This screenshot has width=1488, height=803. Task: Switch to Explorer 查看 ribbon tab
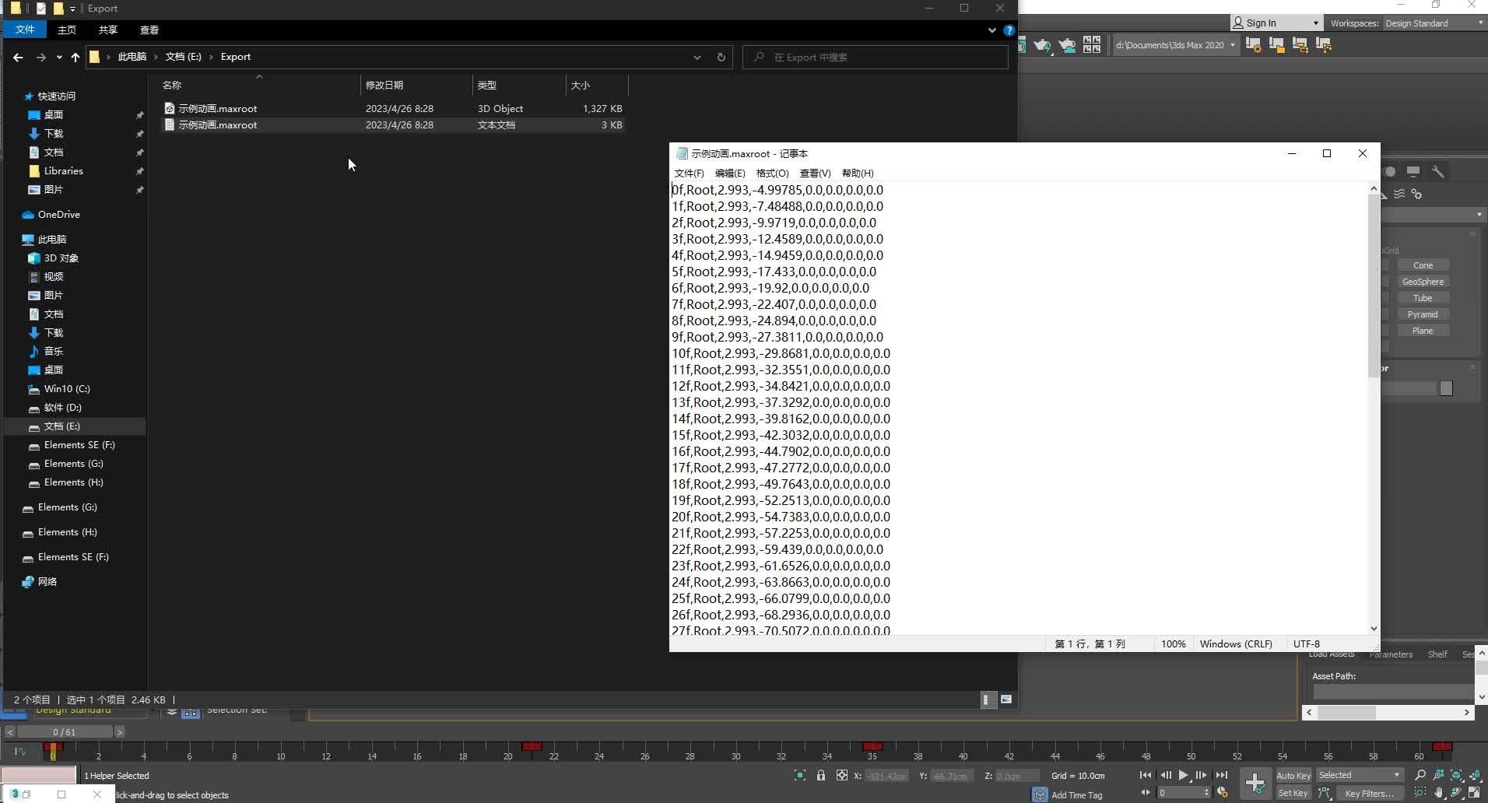click(149, 30)
